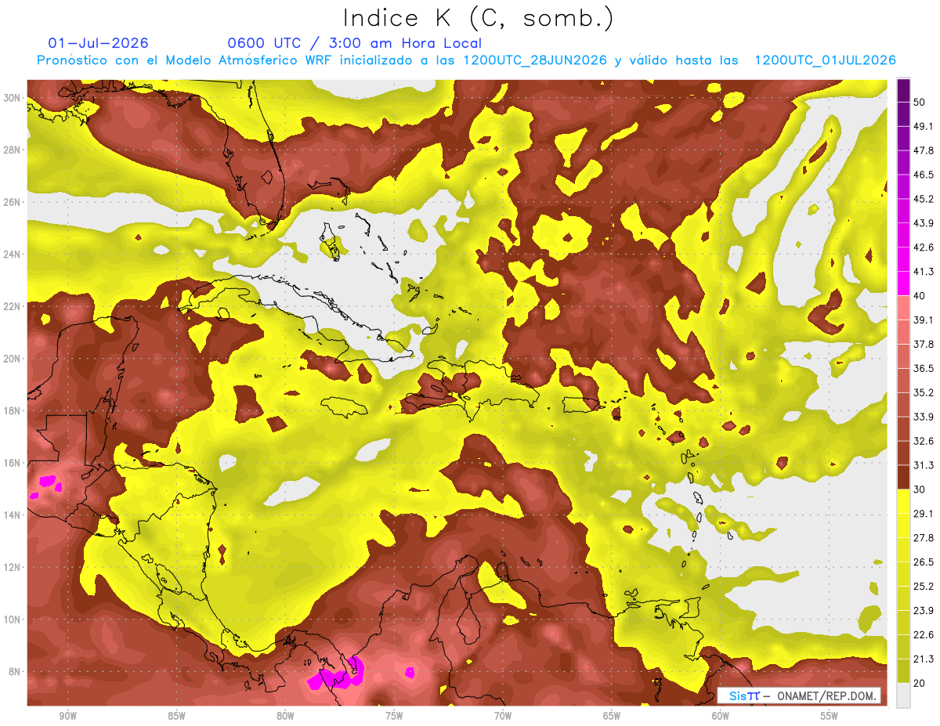Viewport: 940px width, 726px height.
Task: Click the latitude label '24N'
Action: pyautogui.click(x=12, y=255)
